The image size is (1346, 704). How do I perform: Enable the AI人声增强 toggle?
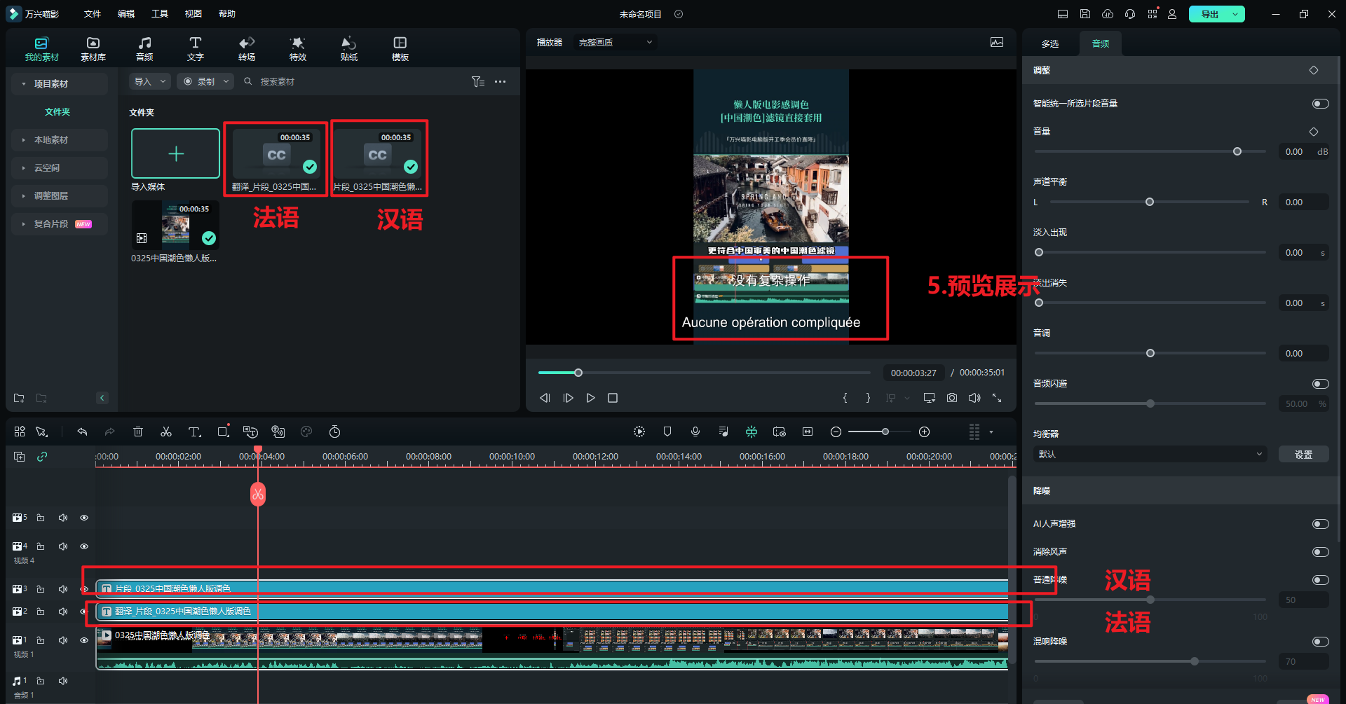point(1320,524)
